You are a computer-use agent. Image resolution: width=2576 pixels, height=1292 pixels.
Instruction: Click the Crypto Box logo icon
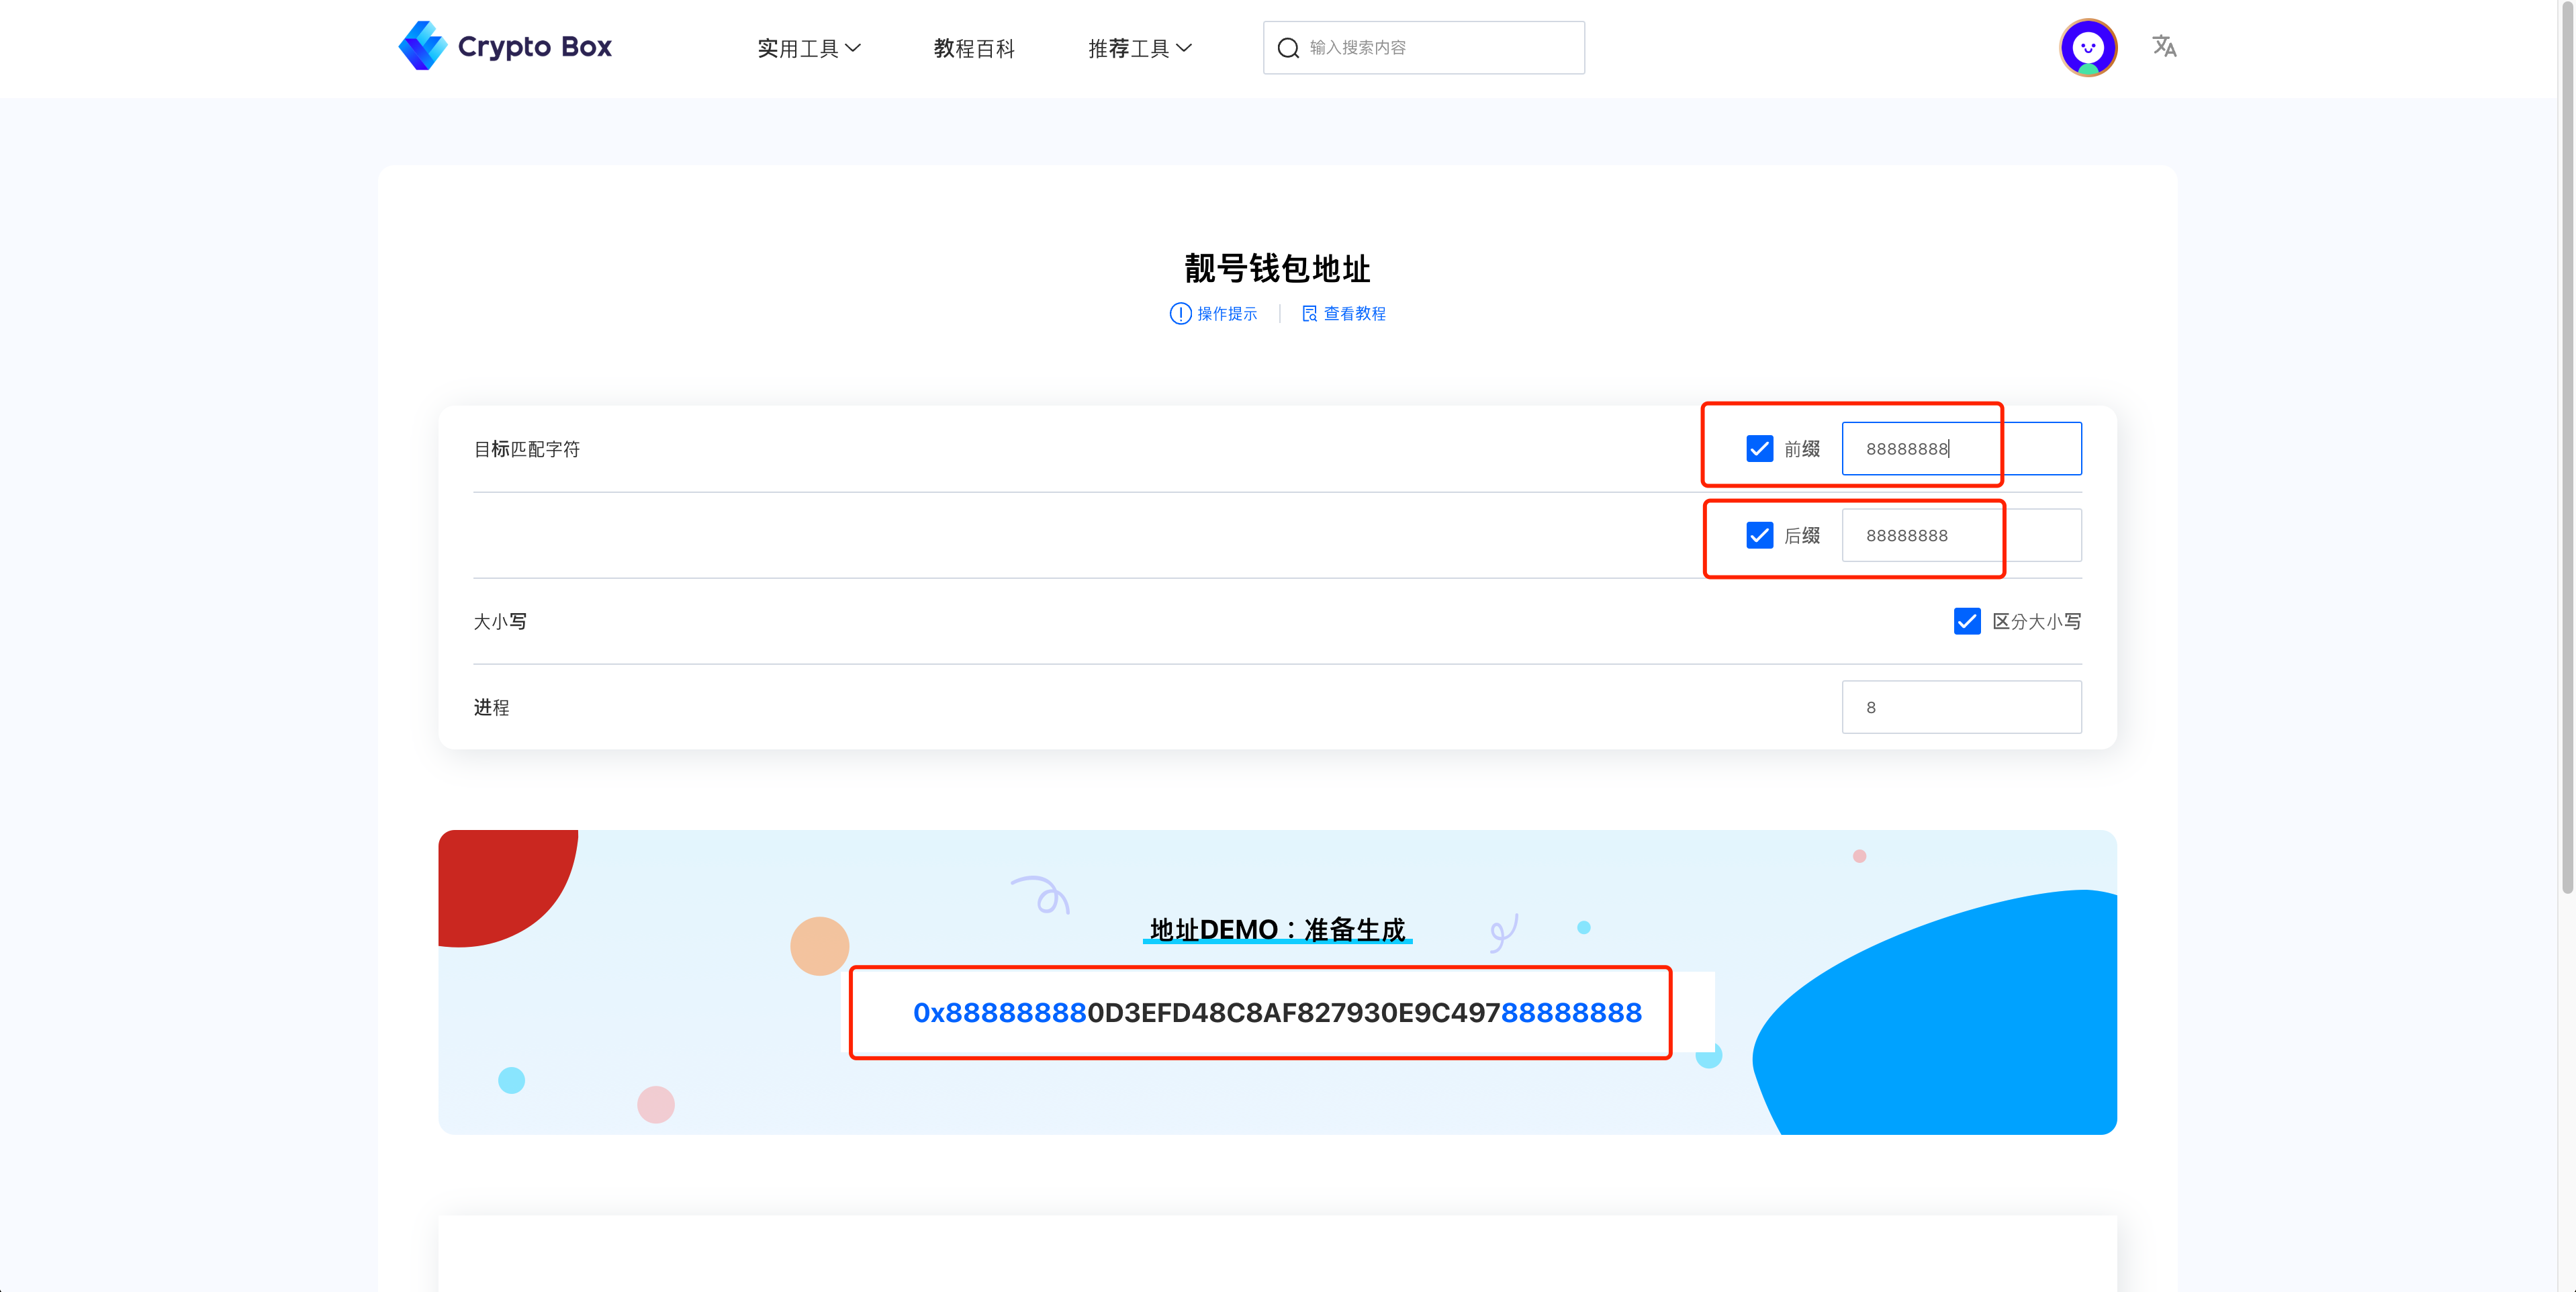[x=422, y=46]
